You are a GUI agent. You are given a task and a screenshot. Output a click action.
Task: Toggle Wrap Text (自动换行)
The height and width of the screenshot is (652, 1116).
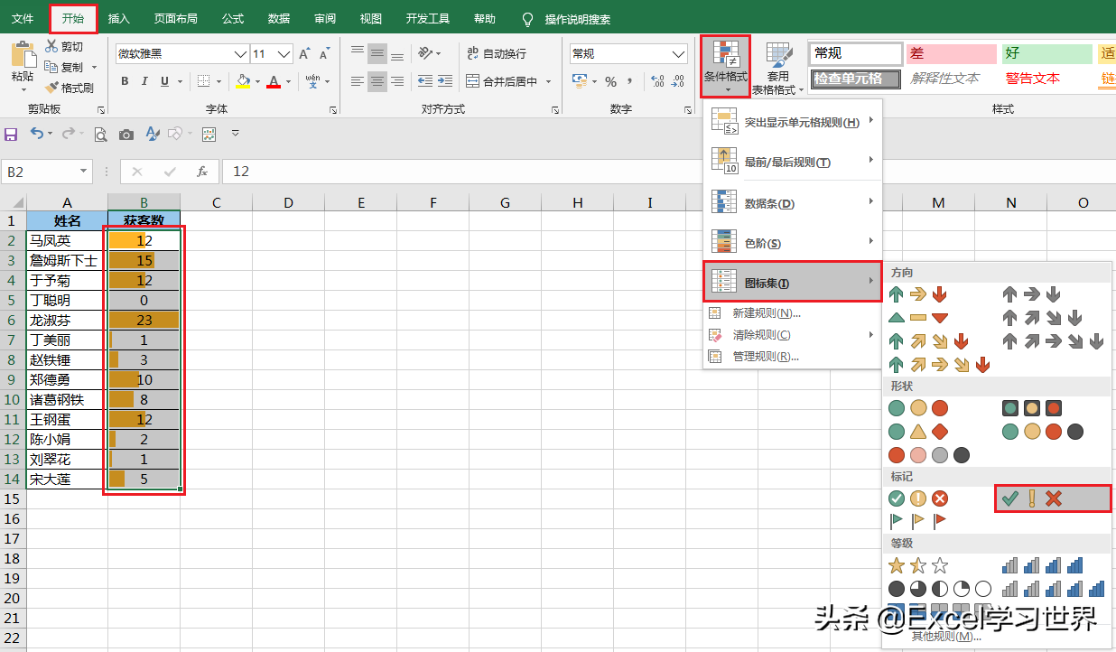coord(496,54)
